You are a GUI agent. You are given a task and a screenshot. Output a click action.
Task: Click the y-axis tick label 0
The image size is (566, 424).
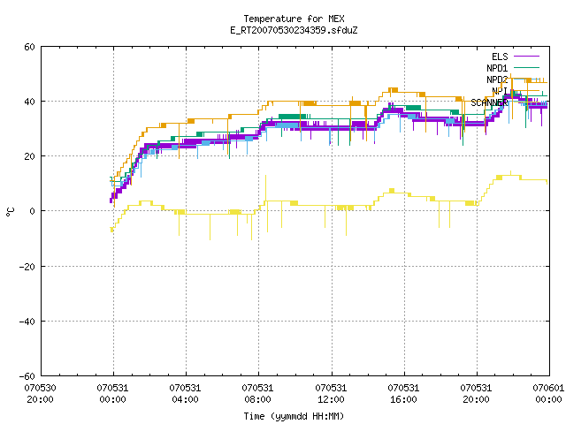point(33,211)
